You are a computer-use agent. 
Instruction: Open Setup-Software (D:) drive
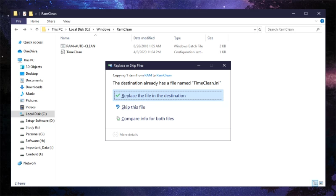coord(40,120)
